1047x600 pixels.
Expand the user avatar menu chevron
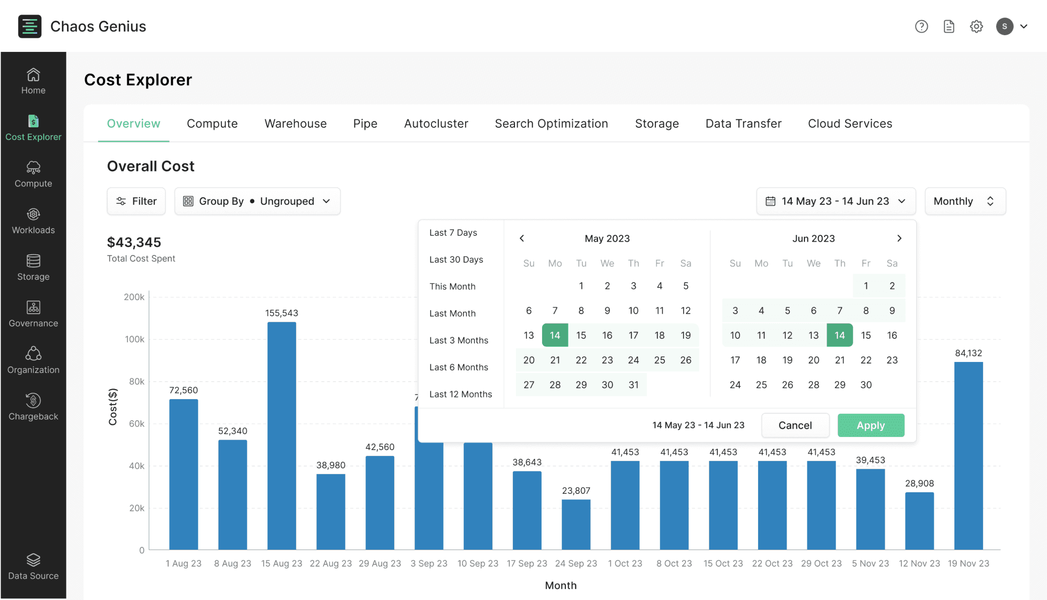coord(1023,26)
